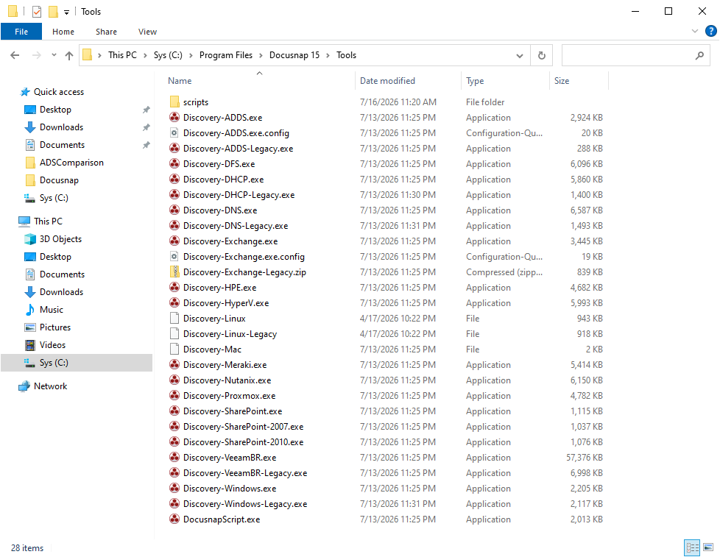The height and width of the screenshot is (557, 720).
Task: Expand the This PC breadcrumb chevron
Action: coord(145,55)
